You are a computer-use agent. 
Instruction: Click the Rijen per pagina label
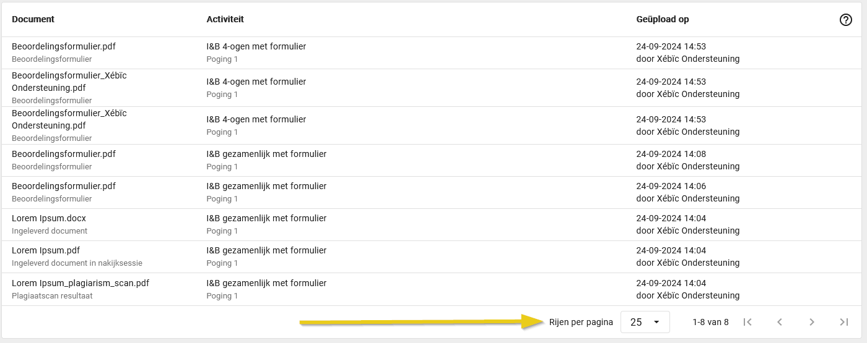(x=581, y=322)
